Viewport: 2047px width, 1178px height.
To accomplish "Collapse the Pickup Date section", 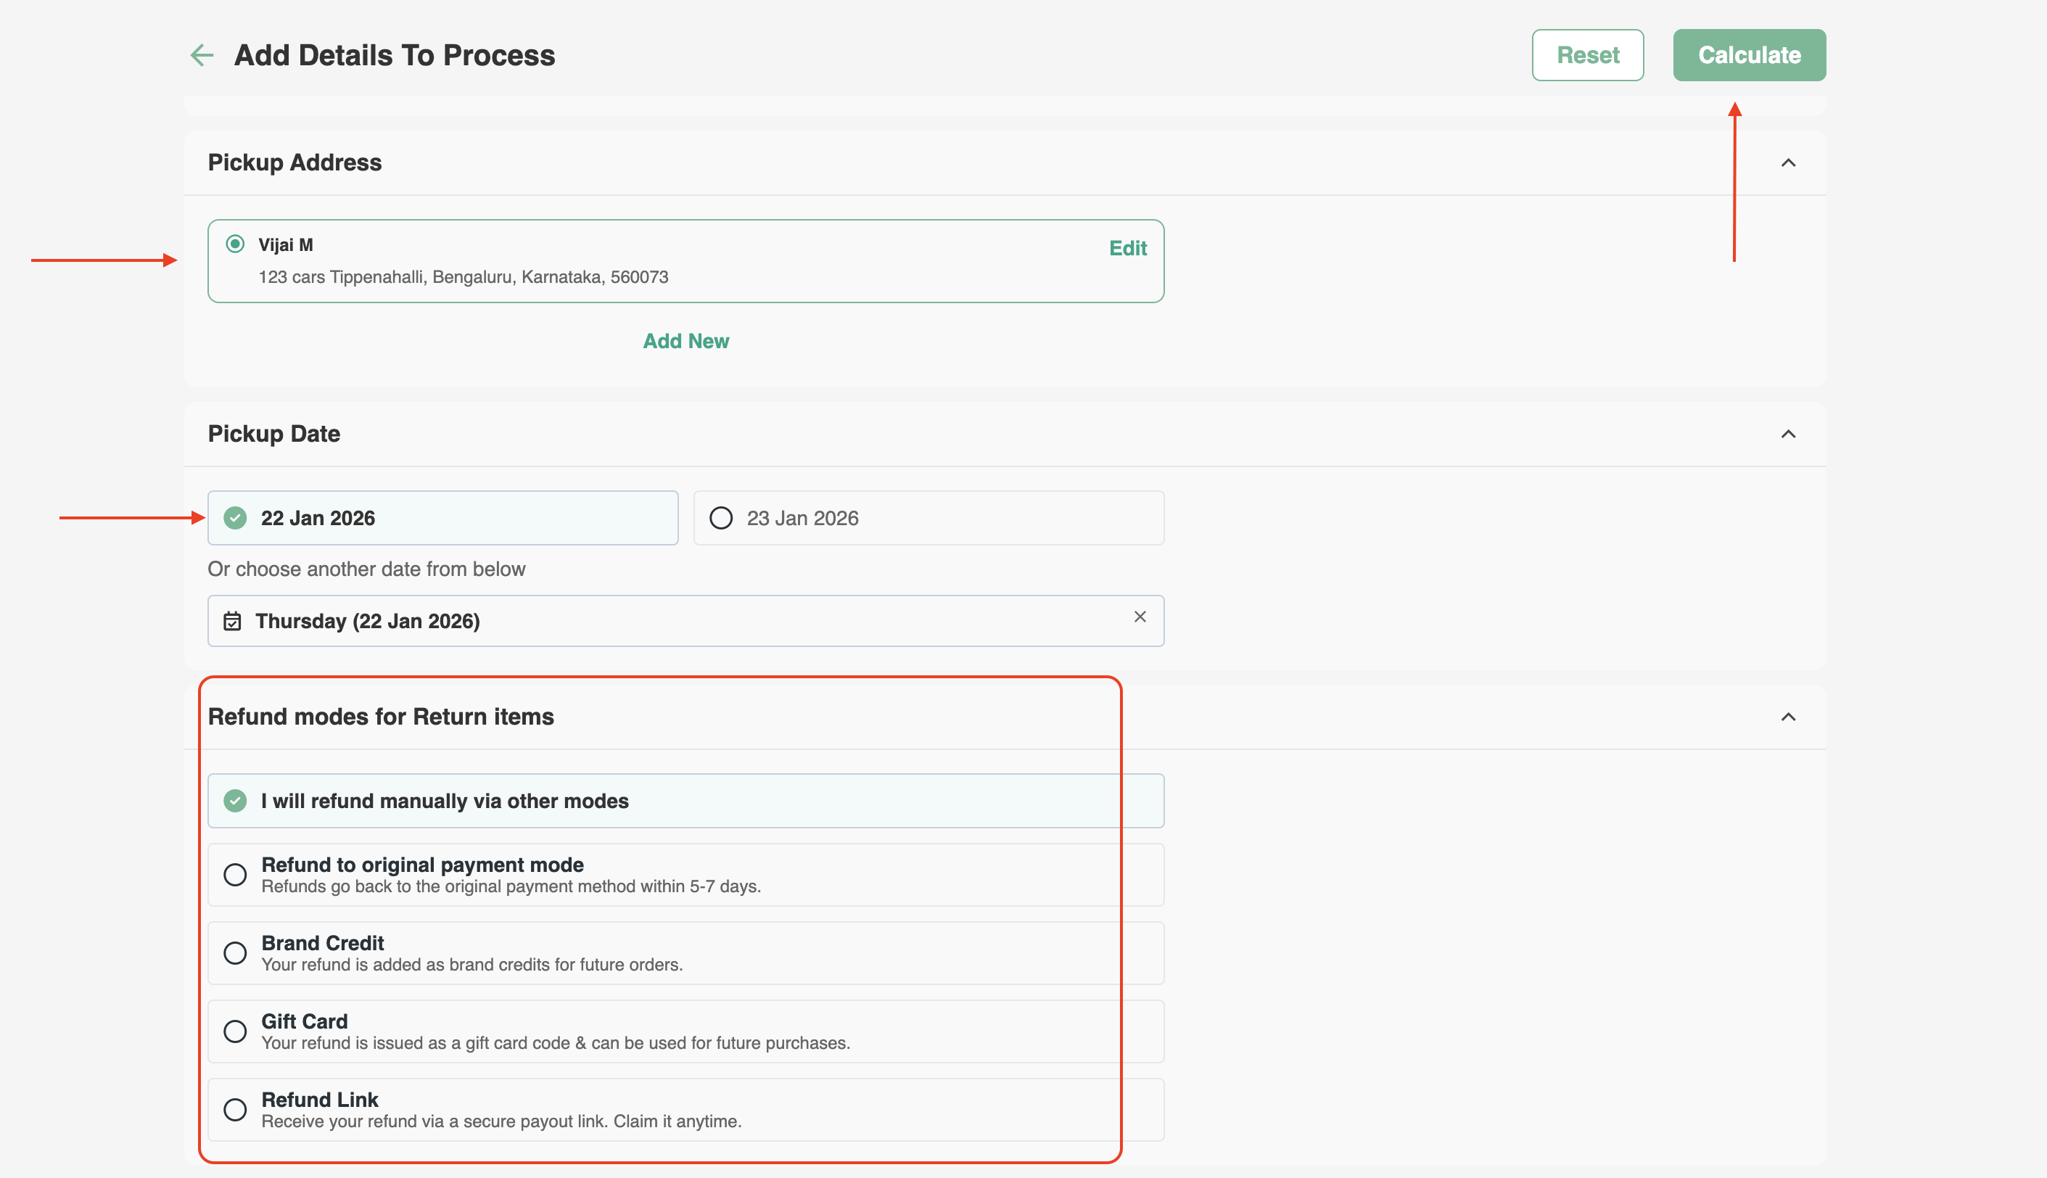I will pyautogui.click(x=1788, y=434).
